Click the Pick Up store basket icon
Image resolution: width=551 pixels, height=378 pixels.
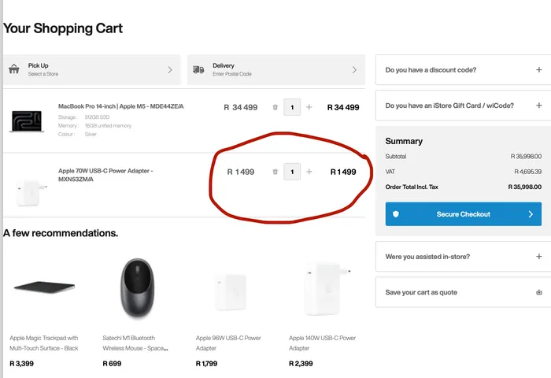(14, 69)
